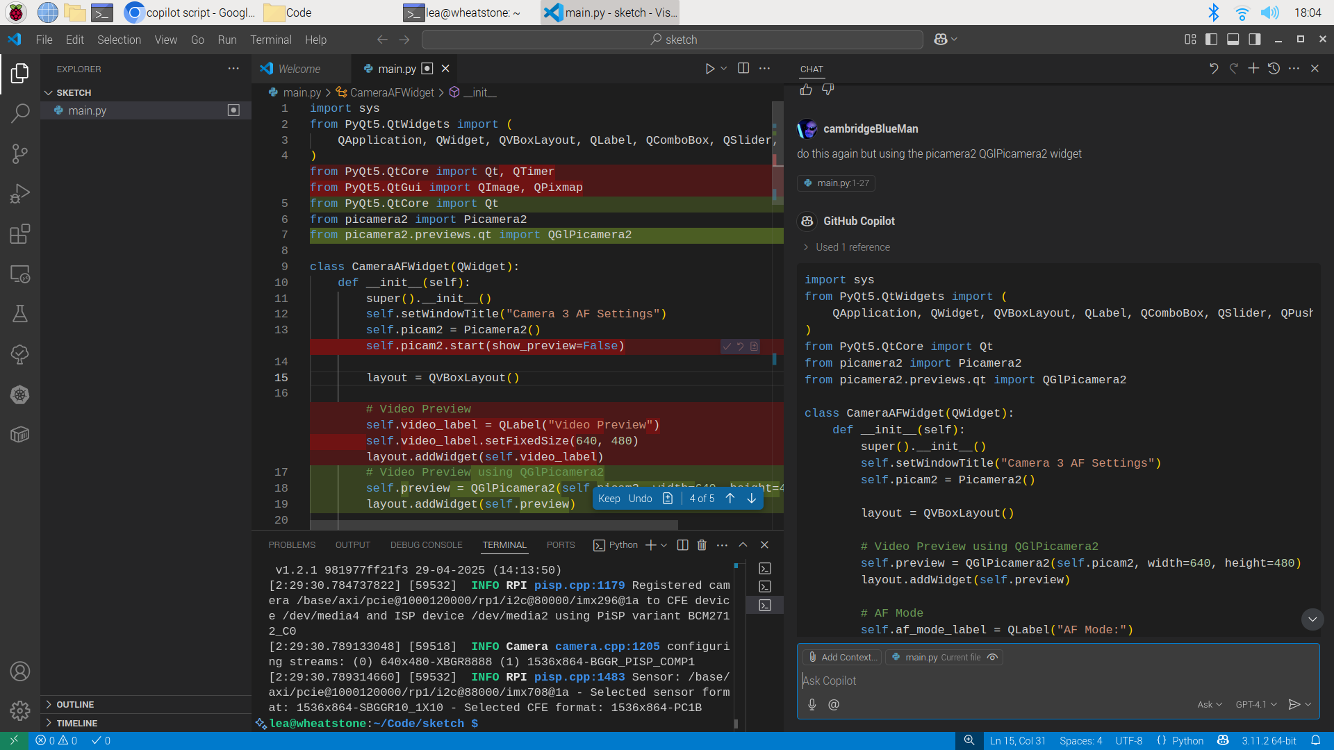Toggle Primary Side Bar visibility
Viewport: 1334px width, 750px height.
tap(1211, 40)
